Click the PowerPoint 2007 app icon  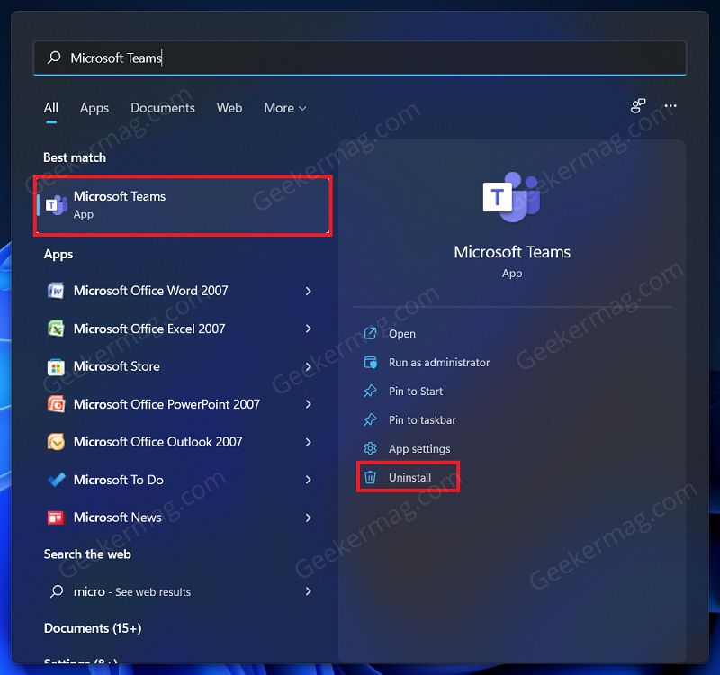pyautogui.click(x=56, y=404)
